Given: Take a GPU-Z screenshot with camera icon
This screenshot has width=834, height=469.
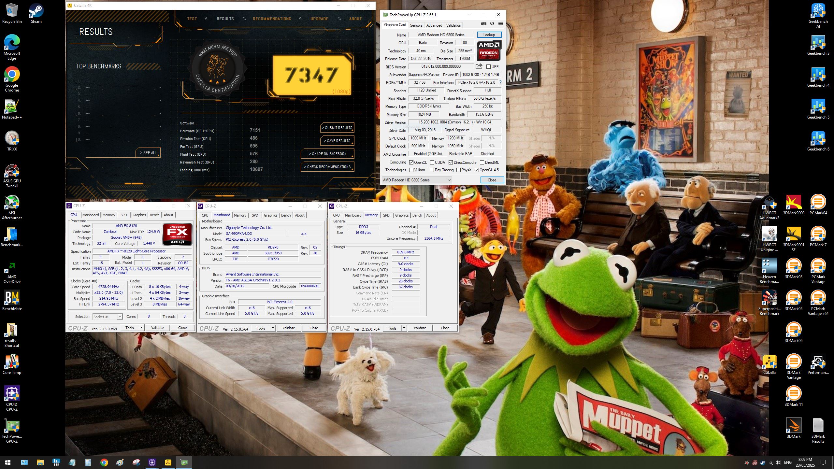Looking at the screenshot, I should 484,23.
